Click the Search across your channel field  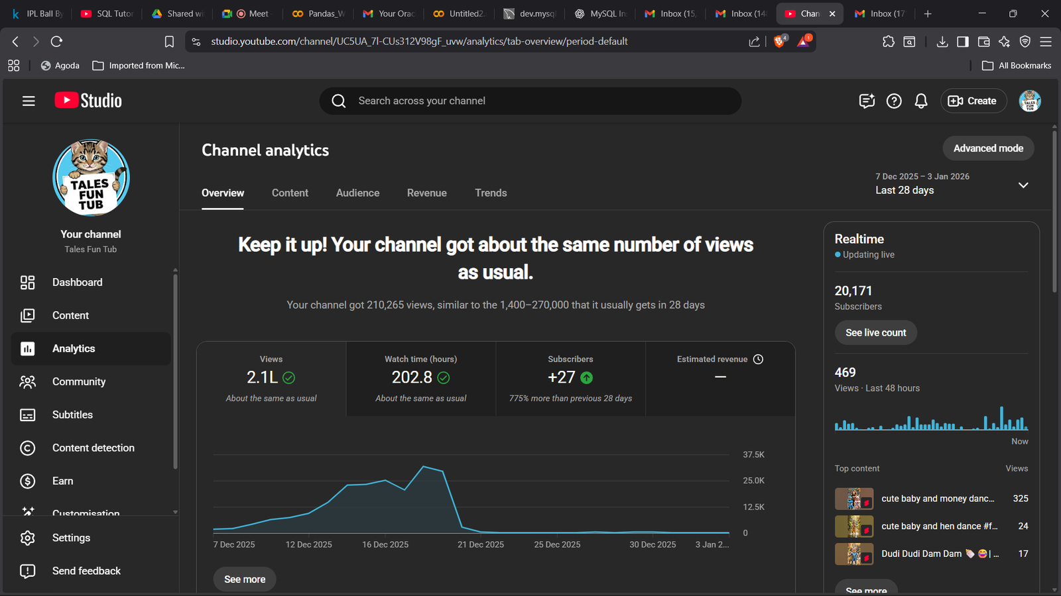pos(530,101)
